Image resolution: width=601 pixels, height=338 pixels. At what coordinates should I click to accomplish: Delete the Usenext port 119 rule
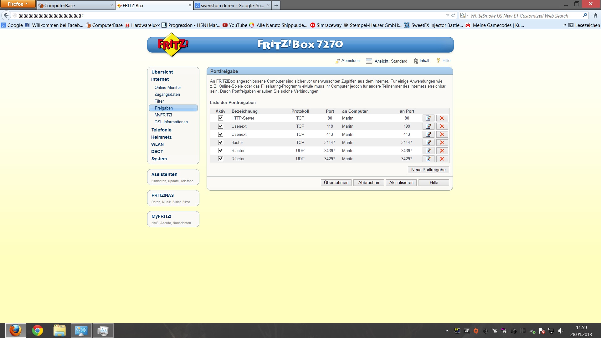pos(442,126)
